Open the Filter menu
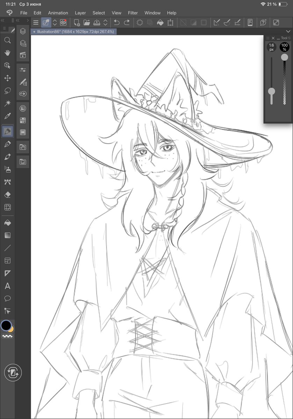 click(133, 13)
